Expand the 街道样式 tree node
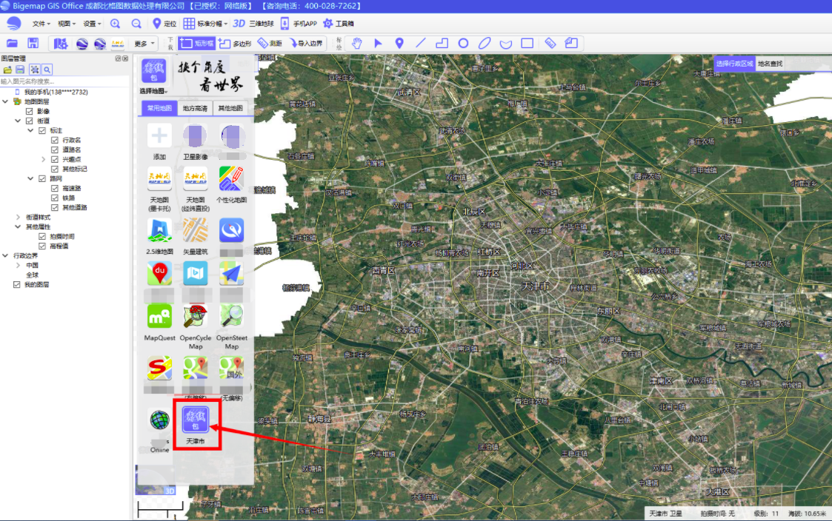Image resolution: width=832 pixels, height=521 pixels. point(18,217)
